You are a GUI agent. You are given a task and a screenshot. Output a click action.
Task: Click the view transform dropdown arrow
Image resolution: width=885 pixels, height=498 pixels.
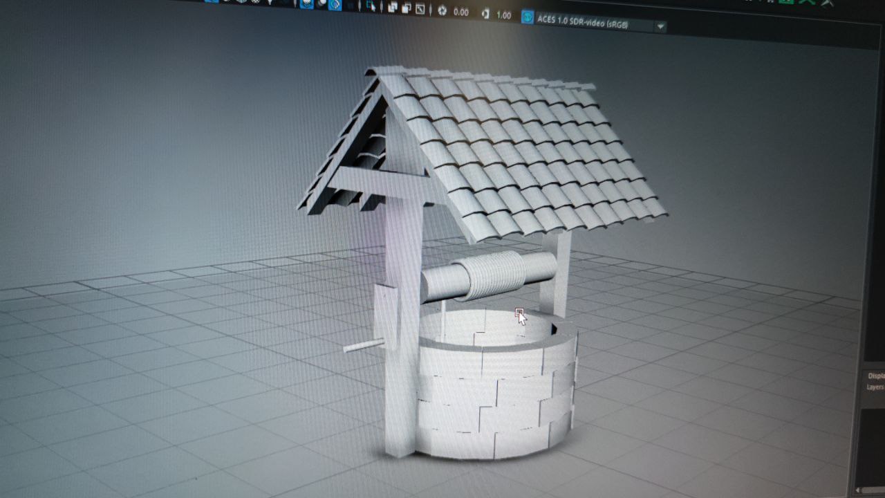click(x=661, y=27)
